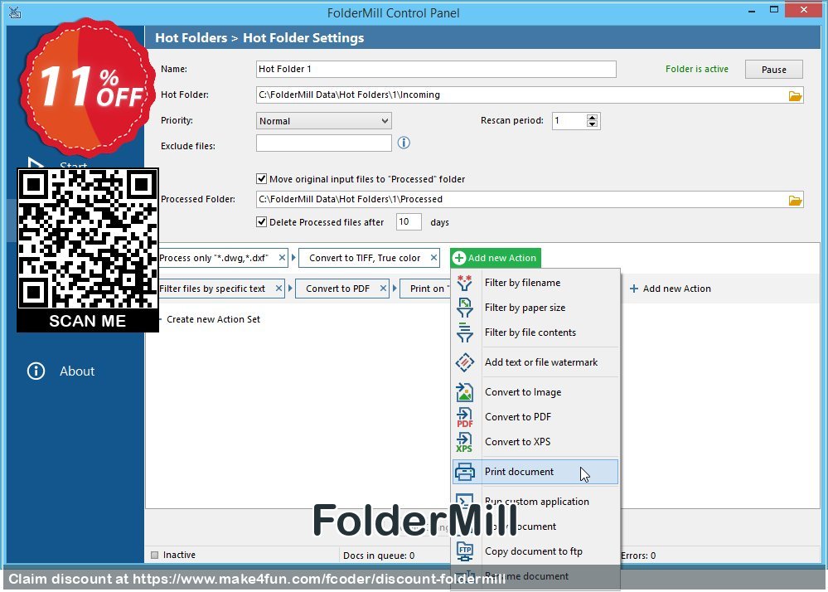The image size is (828, 592).
Task: Click the Name field containing Hot Folder 1
Action: point(436,69)
